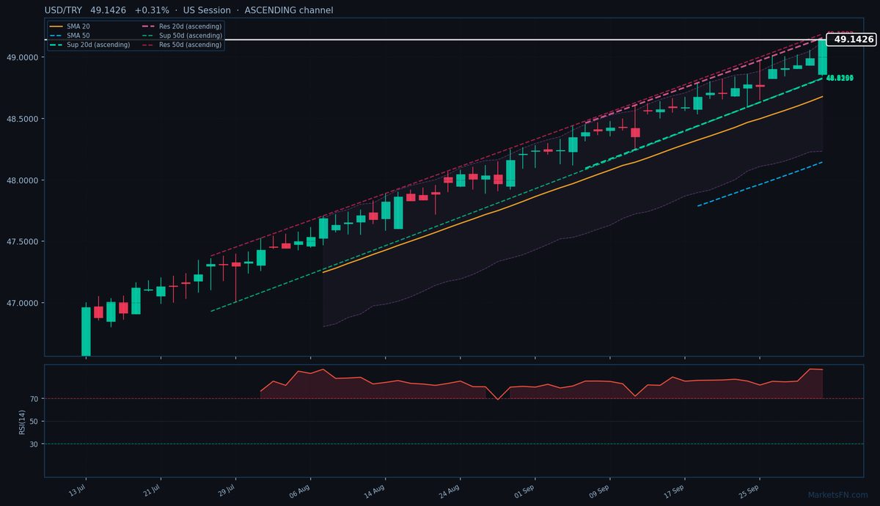
Task: Click the 49.1426 current price tag
Action: coord(853,40)
